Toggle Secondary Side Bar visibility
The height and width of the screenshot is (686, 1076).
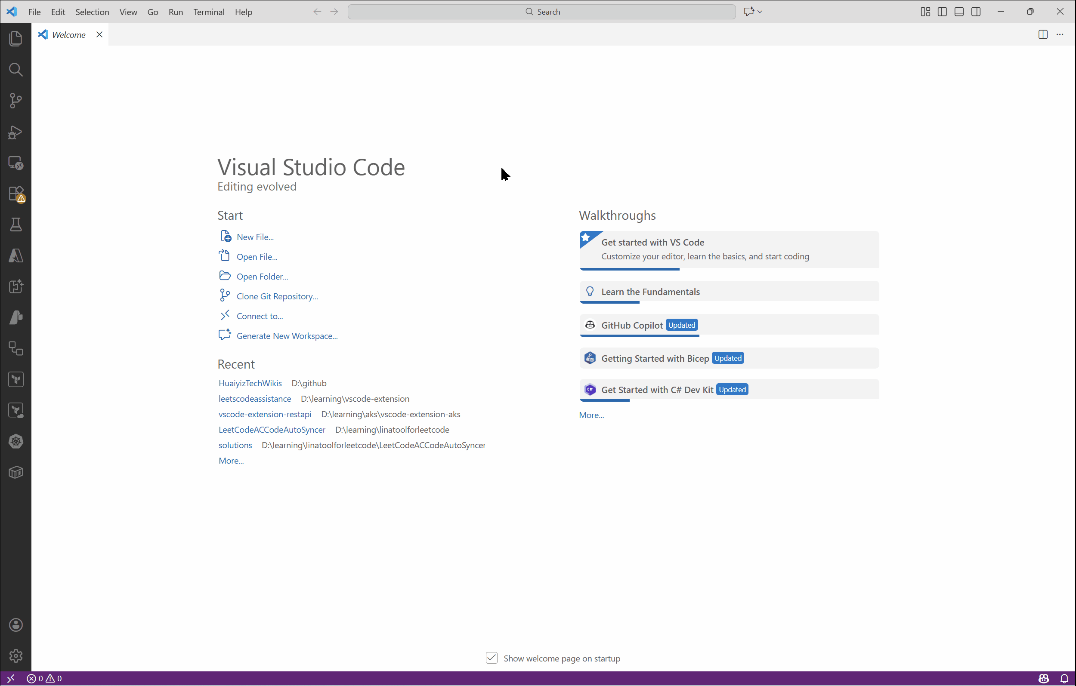976,12
